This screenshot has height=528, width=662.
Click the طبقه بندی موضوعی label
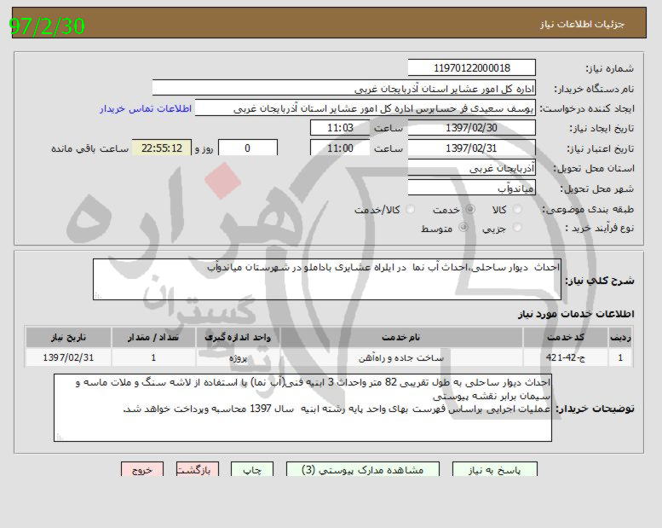pyautogui.click(x=588, y=209)
